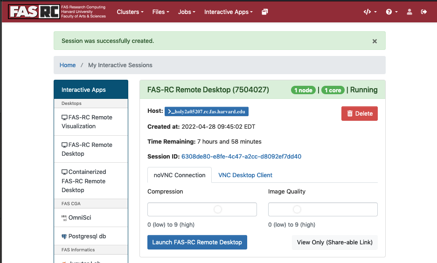This screenshot has height=263, width=437.
Task: Delete the running session
Action: (359, 113)
